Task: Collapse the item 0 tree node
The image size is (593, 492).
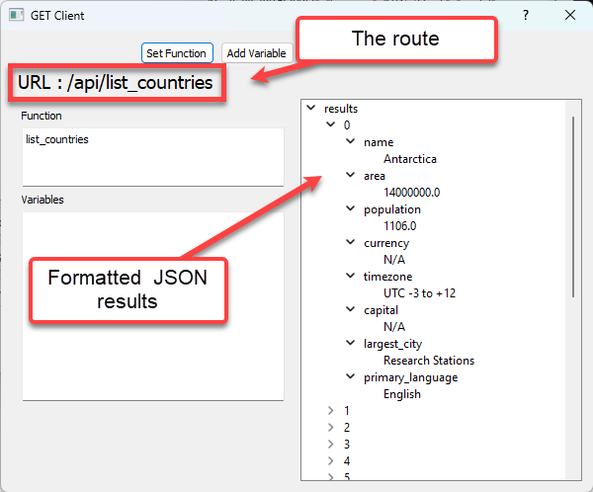Action: point(331,125)
